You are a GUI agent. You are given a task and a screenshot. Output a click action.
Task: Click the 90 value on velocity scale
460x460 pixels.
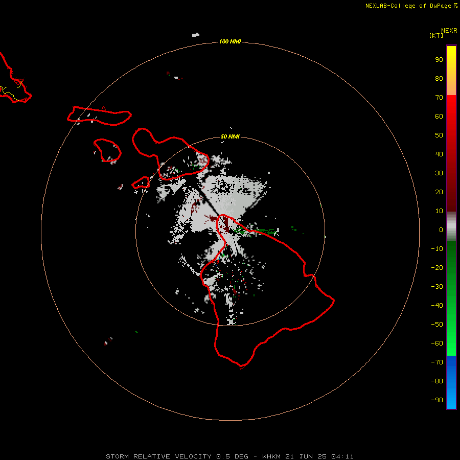pyautogui.click(x=439, y=60)
